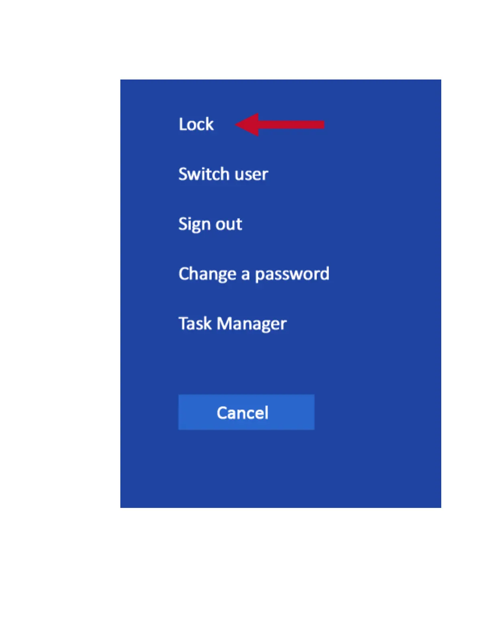Choose Switch user from the list
The width and height of the screenshot is (491, 636).
pos(223,174)
